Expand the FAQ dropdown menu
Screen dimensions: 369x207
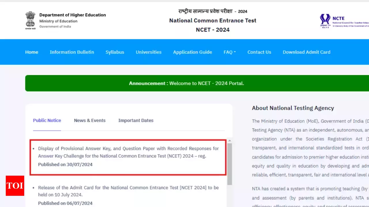[229, 52]
